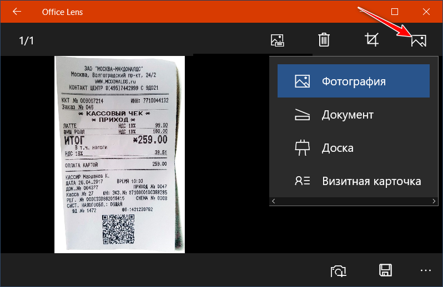Choose the Документ mode
The width and height of the screenshot is (443, 287).
click(x=354, y=115)
